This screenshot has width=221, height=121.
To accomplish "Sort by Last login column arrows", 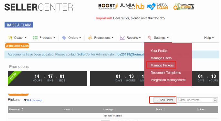I will coord(116,109).
